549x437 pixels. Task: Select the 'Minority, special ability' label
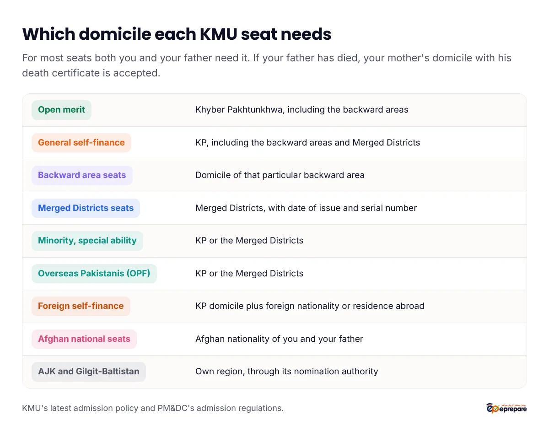[x=87, y=241]
